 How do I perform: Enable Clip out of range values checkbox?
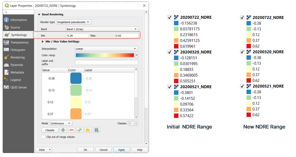(44, 137)
